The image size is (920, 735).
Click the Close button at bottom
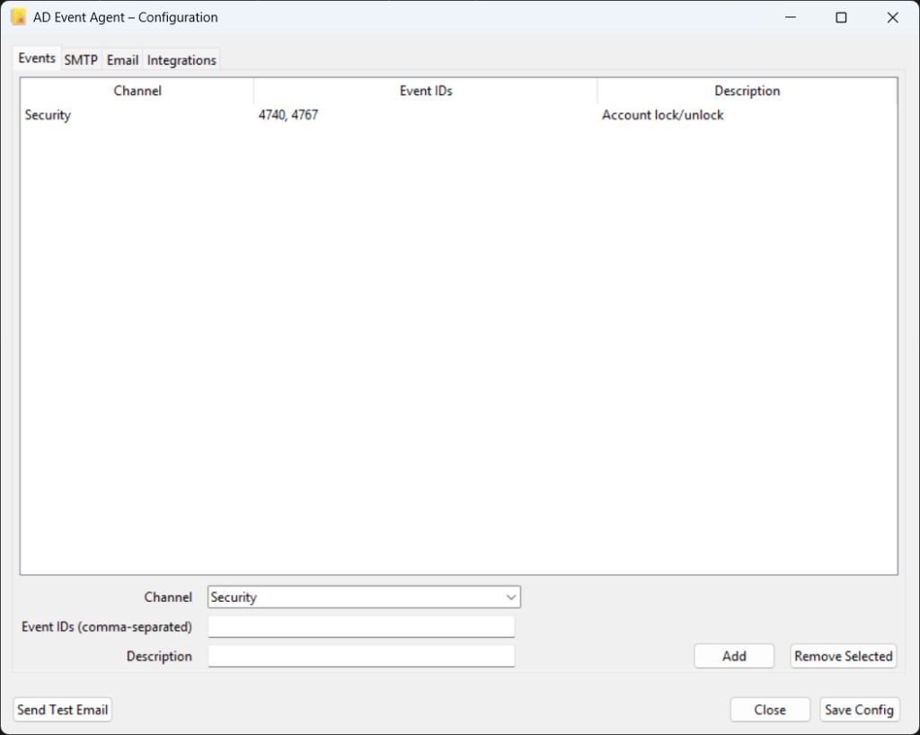[x=769, y=710]
